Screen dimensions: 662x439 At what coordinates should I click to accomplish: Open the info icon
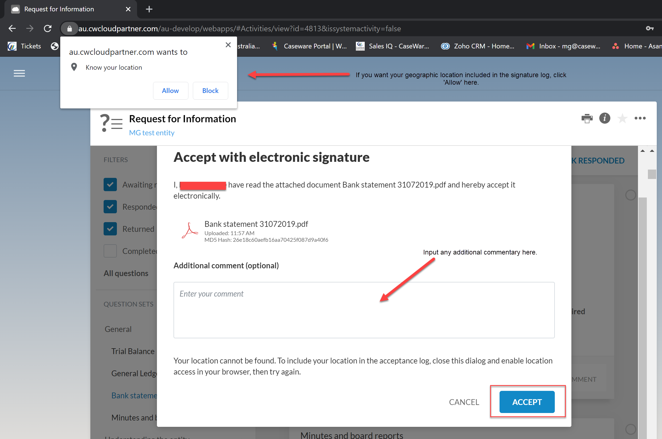[605, 118]
